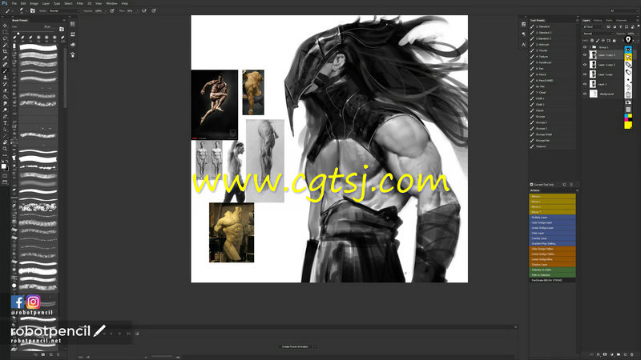The height and width of the screenshot is (360, 641).
Task: Select the Airbrush tool preset
Action: click(552, 45)
